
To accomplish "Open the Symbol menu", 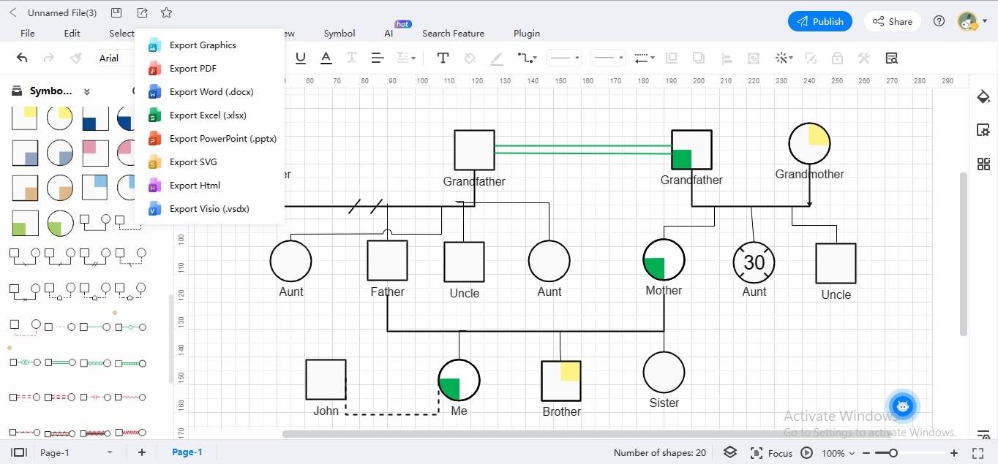I will (339, 34).
